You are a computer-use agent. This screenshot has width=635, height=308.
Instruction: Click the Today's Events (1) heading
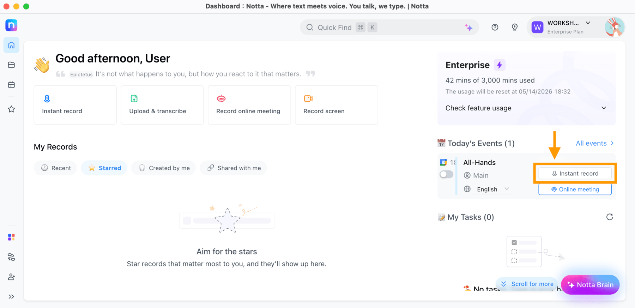[481, 143]
